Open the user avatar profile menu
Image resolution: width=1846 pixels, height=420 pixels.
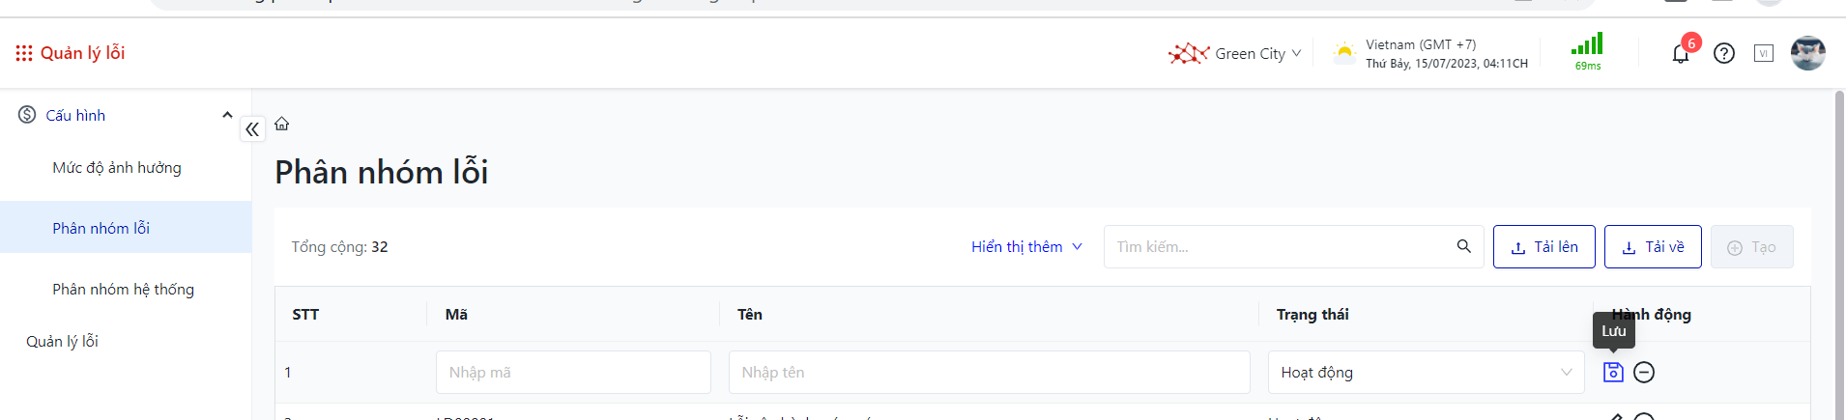click(x=1807, y=53)
